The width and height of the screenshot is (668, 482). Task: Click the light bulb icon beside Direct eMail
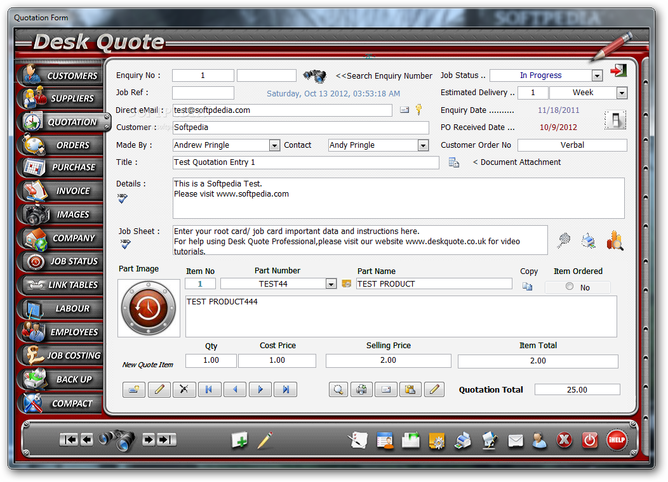pyautogui.click(x=419, y=109)
